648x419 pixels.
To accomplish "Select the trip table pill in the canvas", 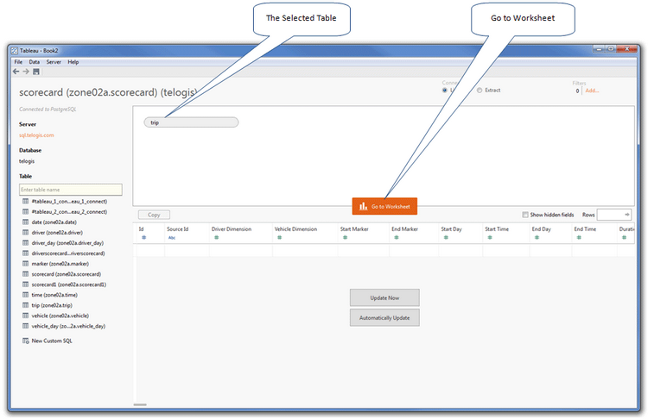I will point(191,122).
